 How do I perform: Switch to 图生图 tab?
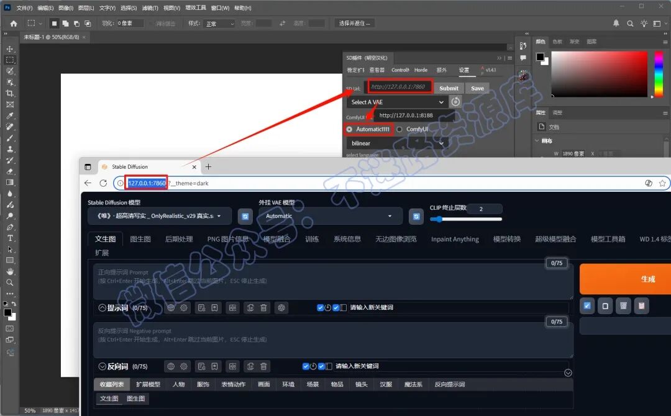click(140, 239)
